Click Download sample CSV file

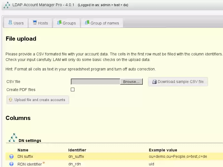(178, 81)
